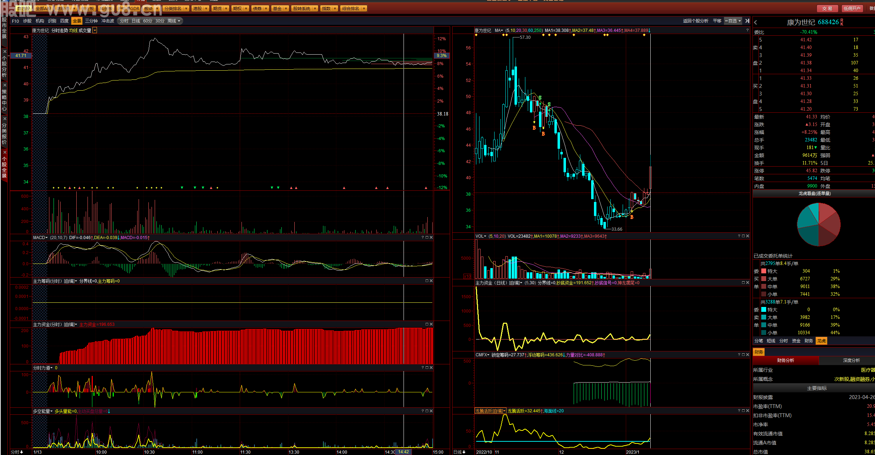Click the R/K marker next to stock code 688426
Screen dimensions: 875x455
tap(842, 22)
